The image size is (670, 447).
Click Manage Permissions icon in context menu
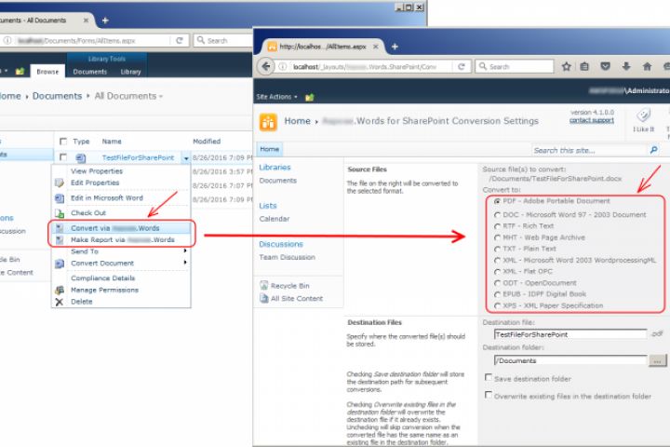pyautogui.click(x=60, y=290)
